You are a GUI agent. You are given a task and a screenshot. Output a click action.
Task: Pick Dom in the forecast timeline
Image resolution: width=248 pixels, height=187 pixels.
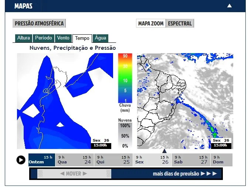pos(221,160)
